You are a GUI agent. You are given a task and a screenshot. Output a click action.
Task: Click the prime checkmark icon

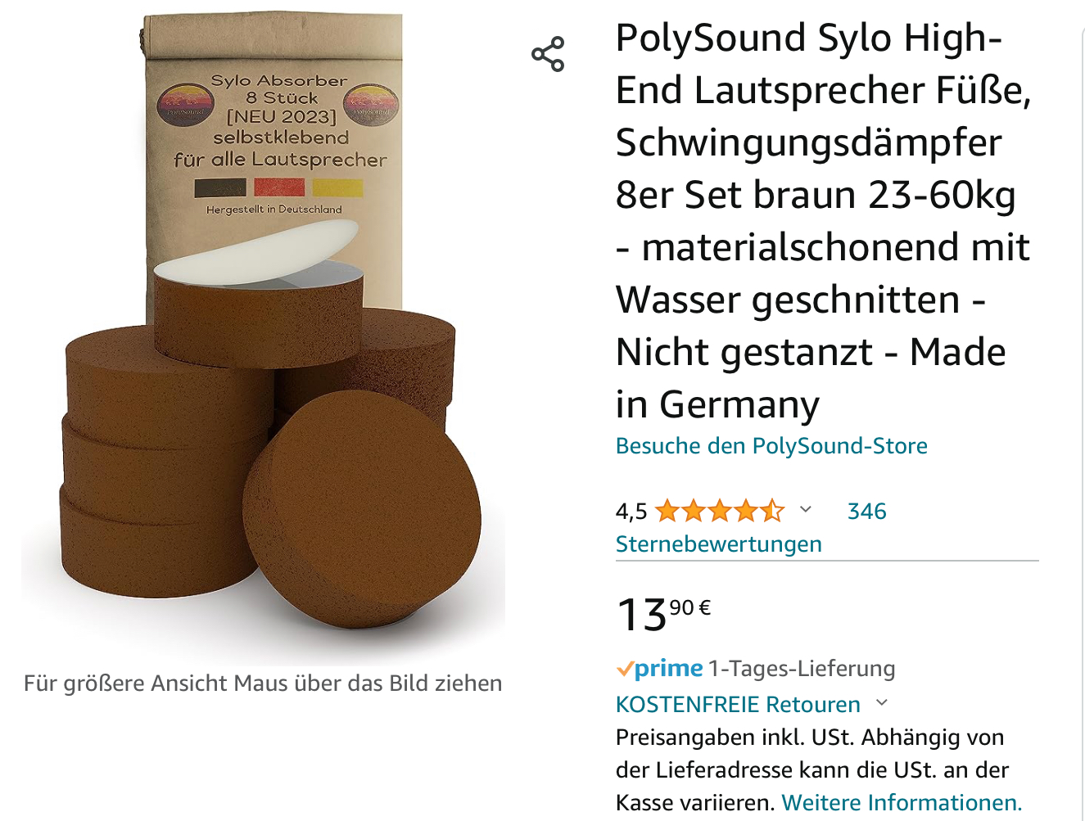pyautogui.click(x=625, y=670)
